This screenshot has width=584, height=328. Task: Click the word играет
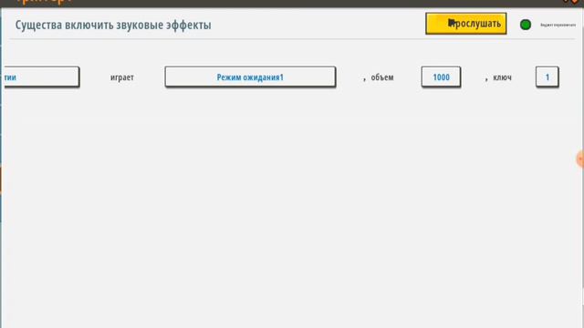click(x=121, y=77)
